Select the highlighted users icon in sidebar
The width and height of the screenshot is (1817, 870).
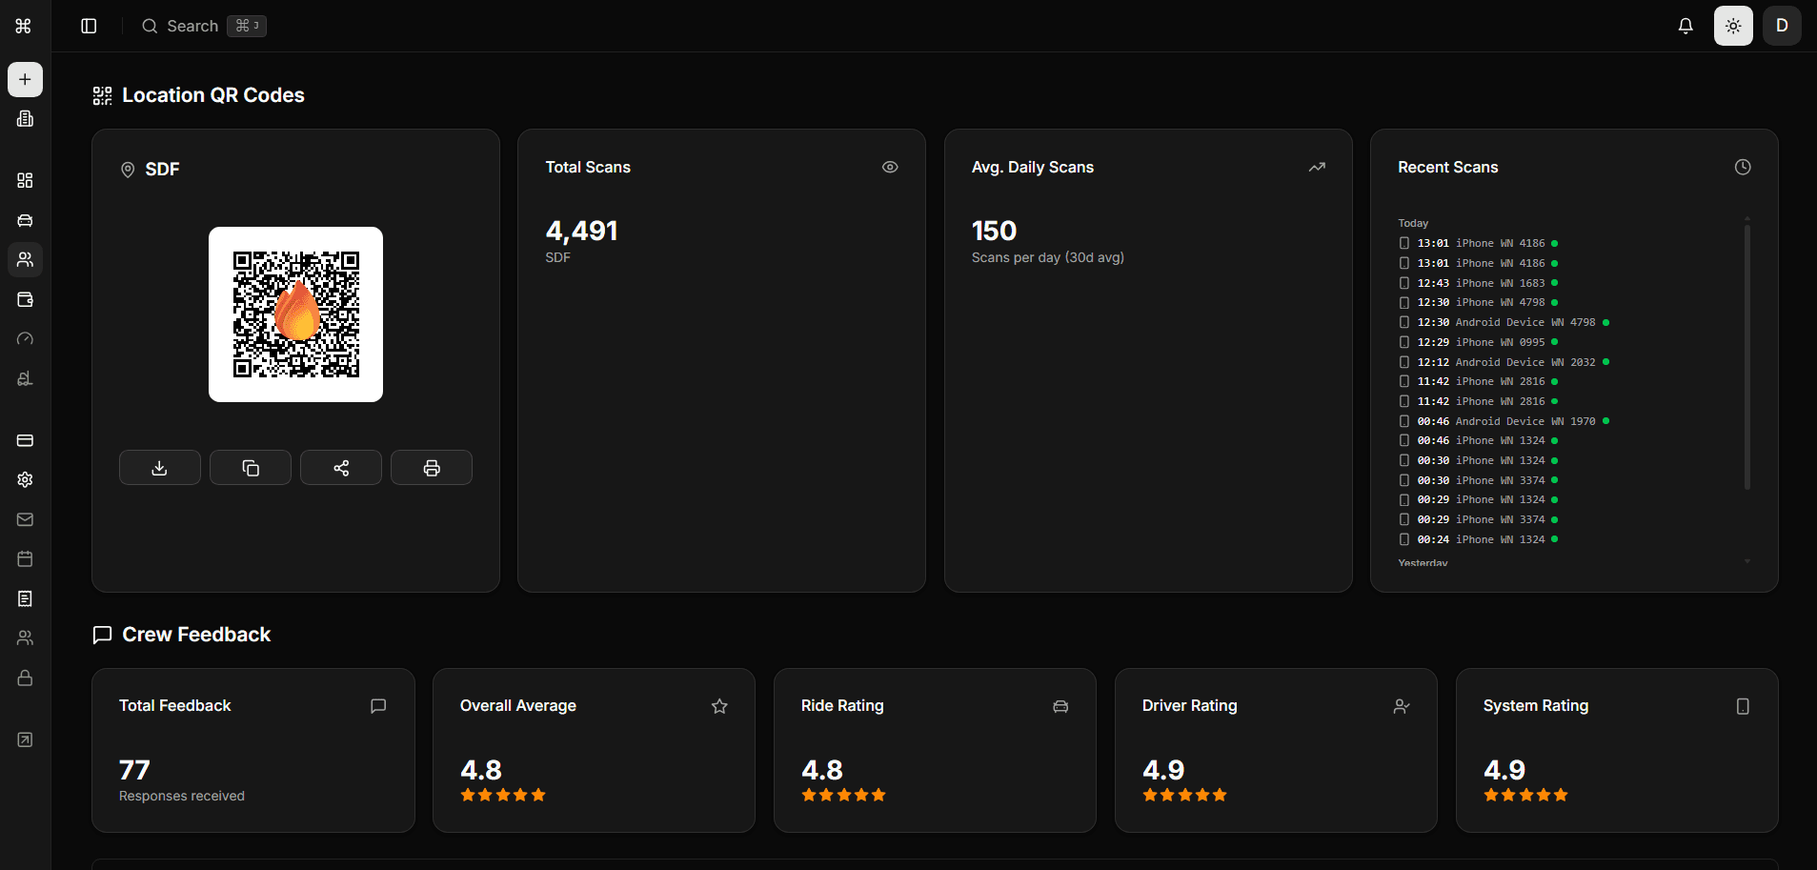point(25,259)
